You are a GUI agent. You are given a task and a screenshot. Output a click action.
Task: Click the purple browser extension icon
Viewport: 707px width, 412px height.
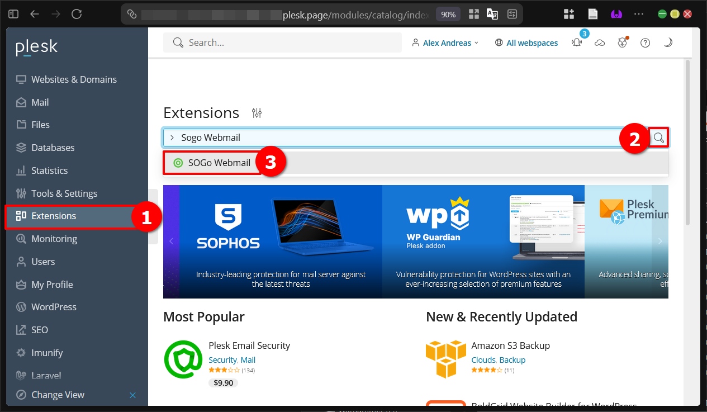coord(616,14)
